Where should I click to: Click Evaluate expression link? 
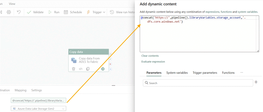153,62
